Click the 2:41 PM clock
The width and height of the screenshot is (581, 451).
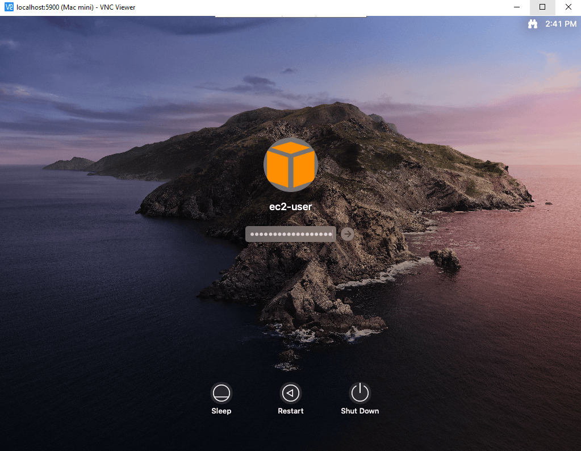(561, 24)
